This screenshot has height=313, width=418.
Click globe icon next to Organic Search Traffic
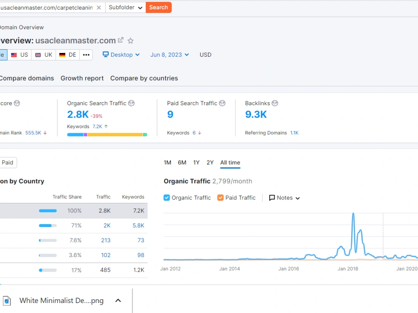coord(131,103)
